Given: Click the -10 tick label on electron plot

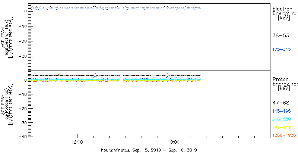Looking at the screenshot, I should click(23, 26).
